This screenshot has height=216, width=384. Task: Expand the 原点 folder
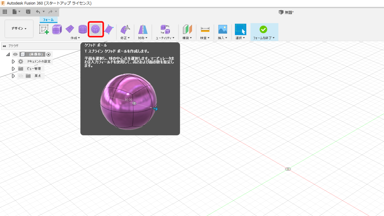[x=13, y=76]
